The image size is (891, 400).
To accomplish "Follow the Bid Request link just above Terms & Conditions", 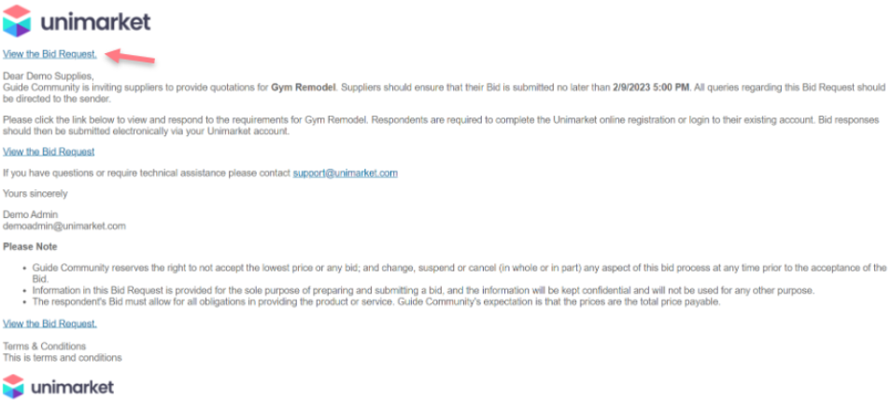I will pos(49,324).
